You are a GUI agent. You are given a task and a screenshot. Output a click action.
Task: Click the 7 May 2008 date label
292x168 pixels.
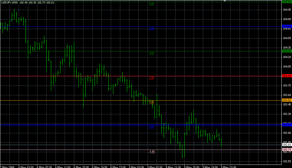tap(7, 167)
